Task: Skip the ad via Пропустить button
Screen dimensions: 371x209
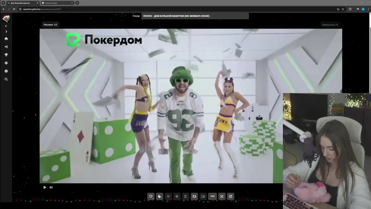Action: click(330, 25)
